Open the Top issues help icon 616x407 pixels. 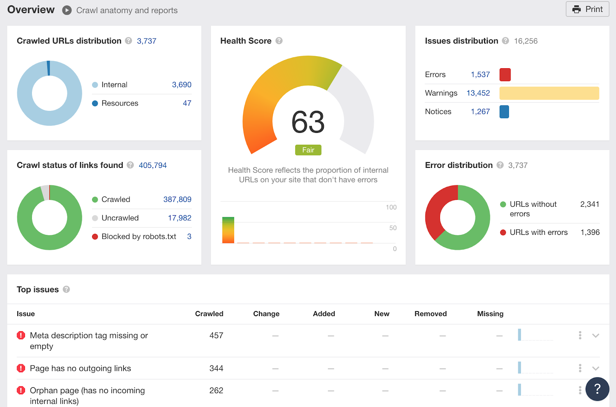tap(66, 290)
